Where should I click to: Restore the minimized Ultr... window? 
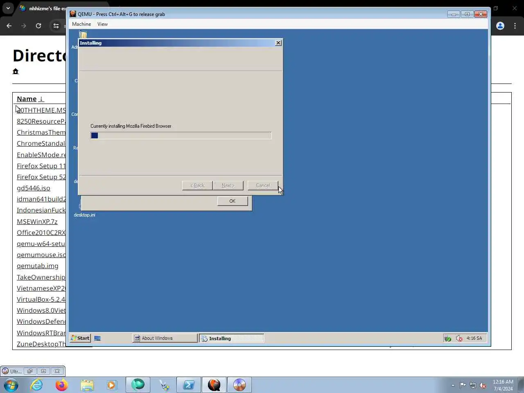point(30,371)
